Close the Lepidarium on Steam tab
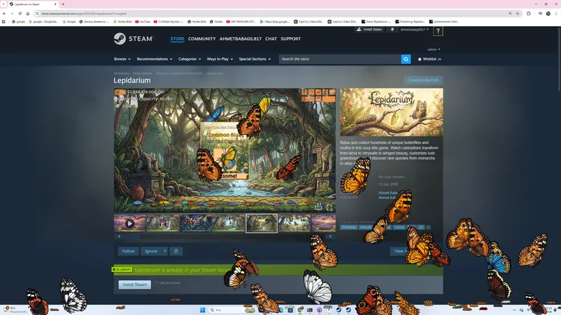561x315 pixels. point(55,5)
